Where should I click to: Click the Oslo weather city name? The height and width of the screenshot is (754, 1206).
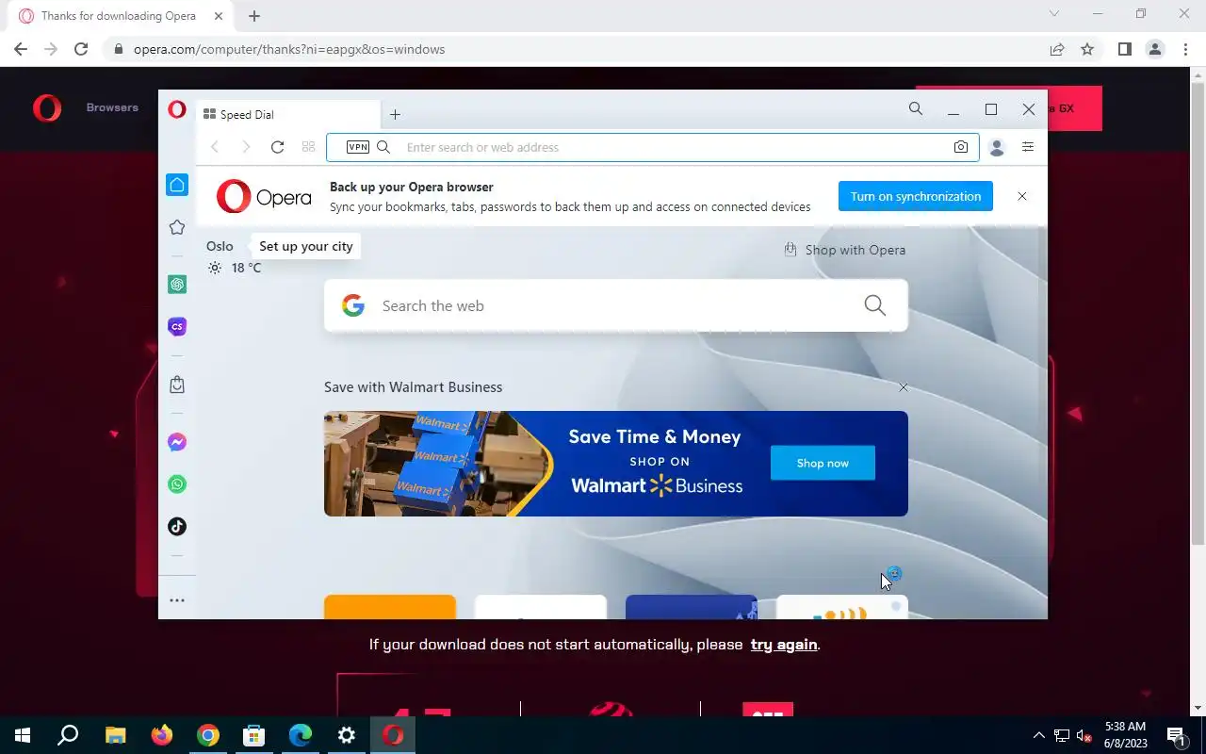click(220, 246)
